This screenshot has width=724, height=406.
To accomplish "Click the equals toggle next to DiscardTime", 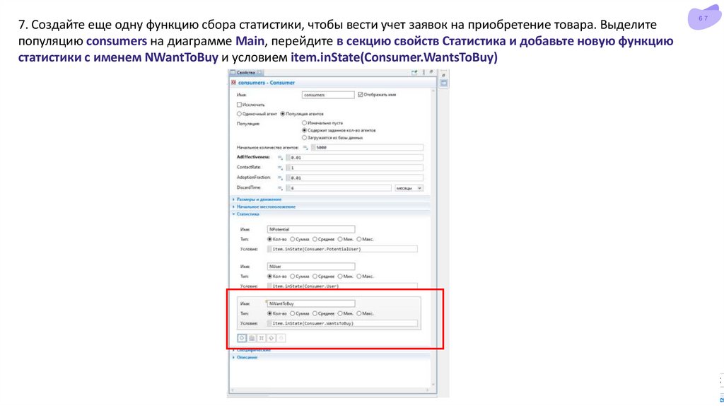I will pyautogui.click(x=280, y=188).
